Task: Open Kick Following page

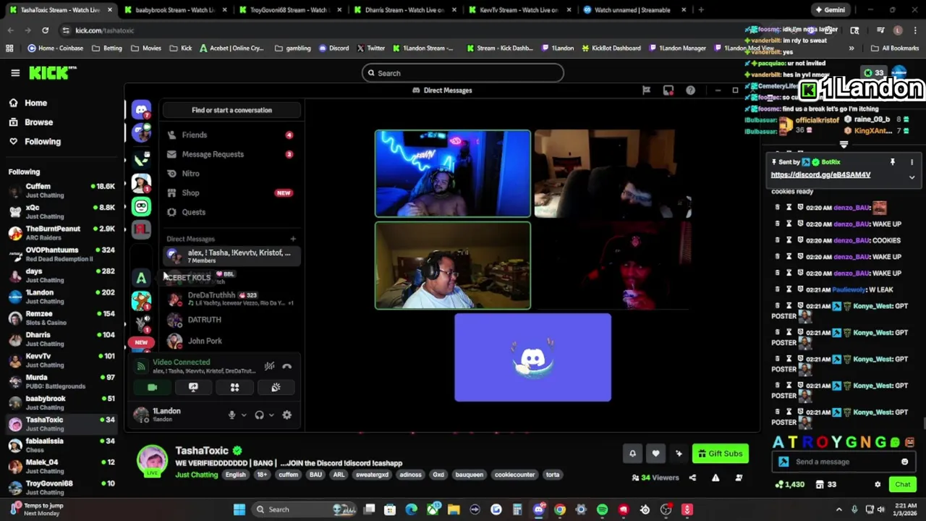Action: 43,142
